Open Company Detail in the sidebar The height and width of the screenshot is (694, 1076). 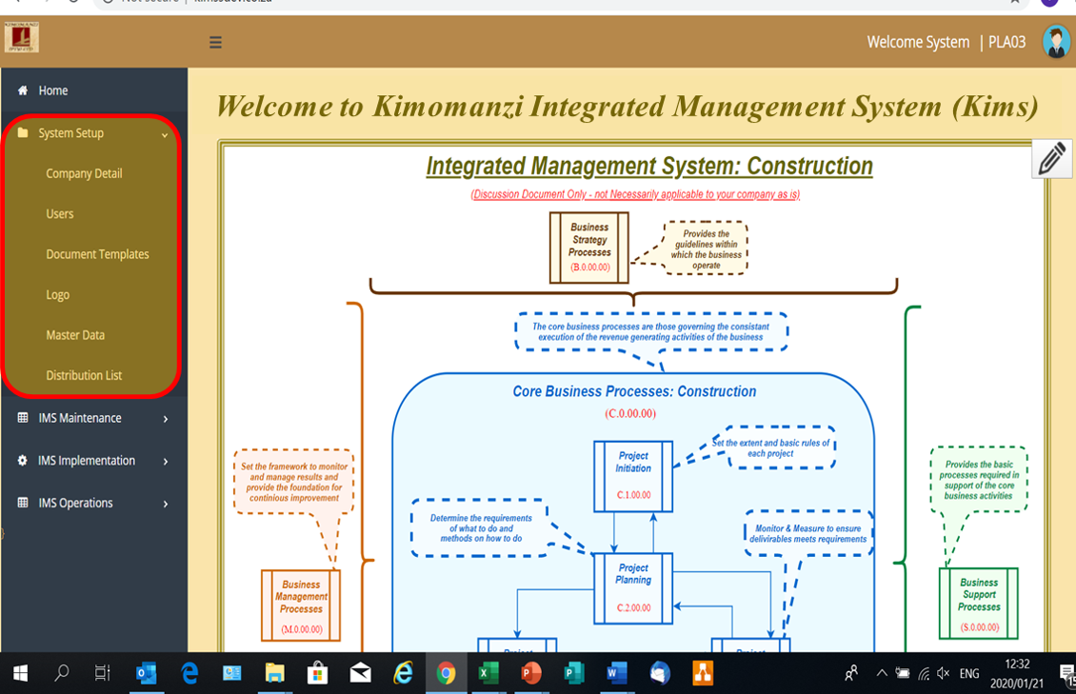tap(84, 174)
